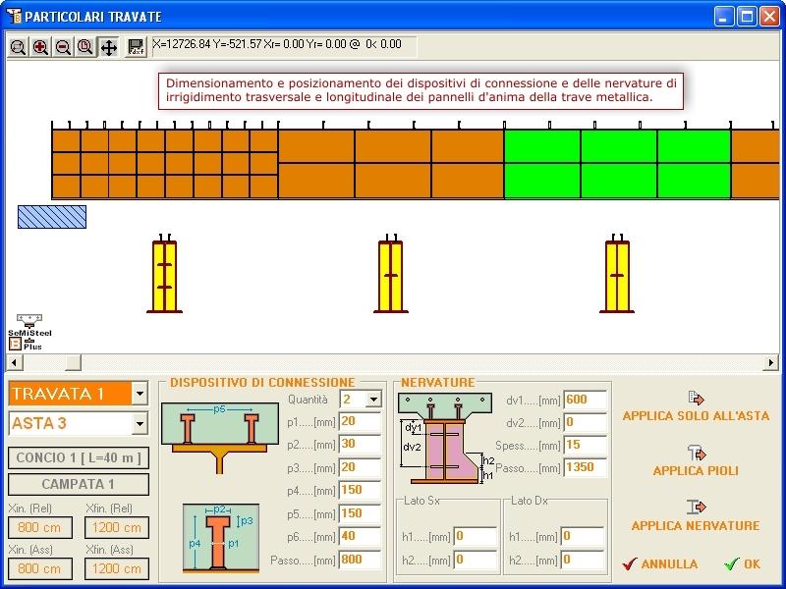Viewport: 786px width, 589px height.
Task: Expand the ASTA 3 combo box
Action: pos(139,424)
